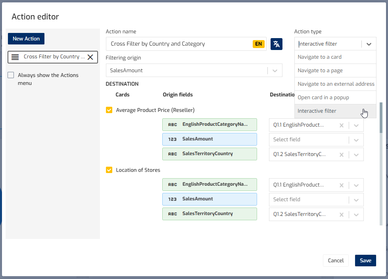
Task: Clear the Q1.1 EnglishProduct destination with the X icon
Action: click(x=341, y=125)
